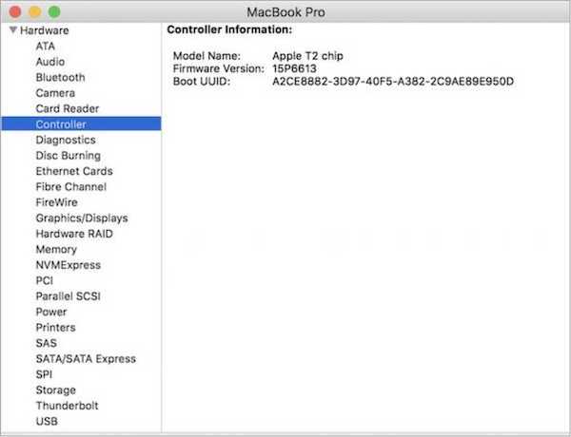Open the Card Reader entry
The height and width of the screenshot is (437, 571).
tap(68, 108)
